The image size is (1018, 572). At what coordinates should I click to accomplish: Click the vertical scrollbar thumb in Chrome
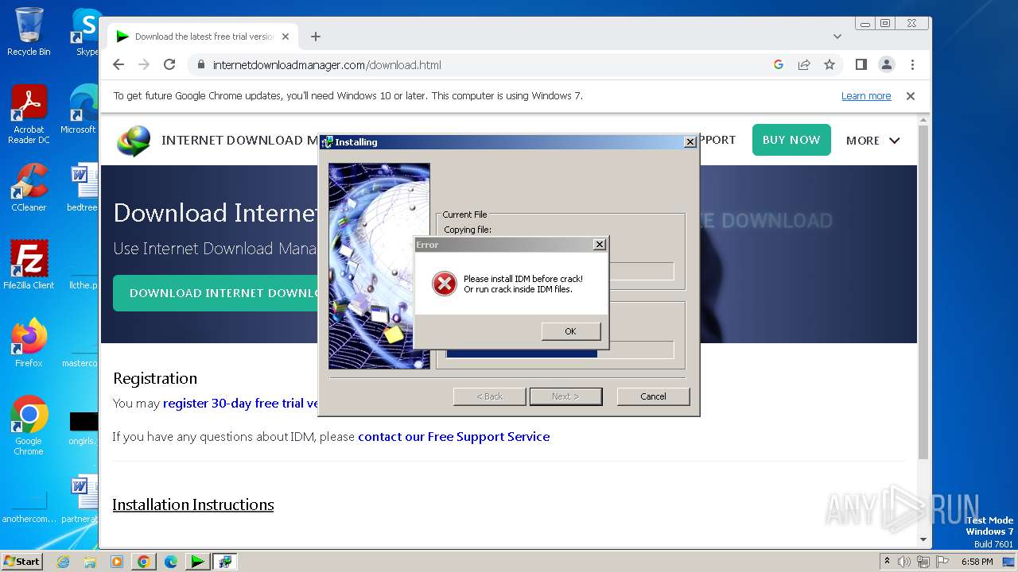pos(923,292)
